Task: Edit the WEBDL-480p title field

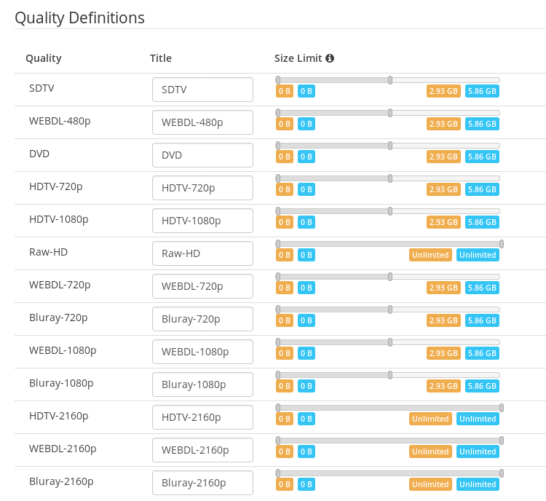Action: [202, 122]
